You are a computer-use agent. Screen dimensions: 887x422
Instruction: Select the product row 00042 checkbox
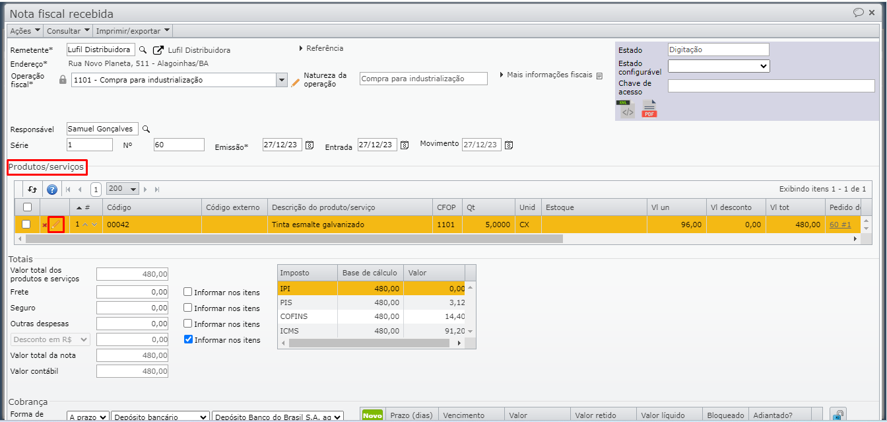pos(26,225)
